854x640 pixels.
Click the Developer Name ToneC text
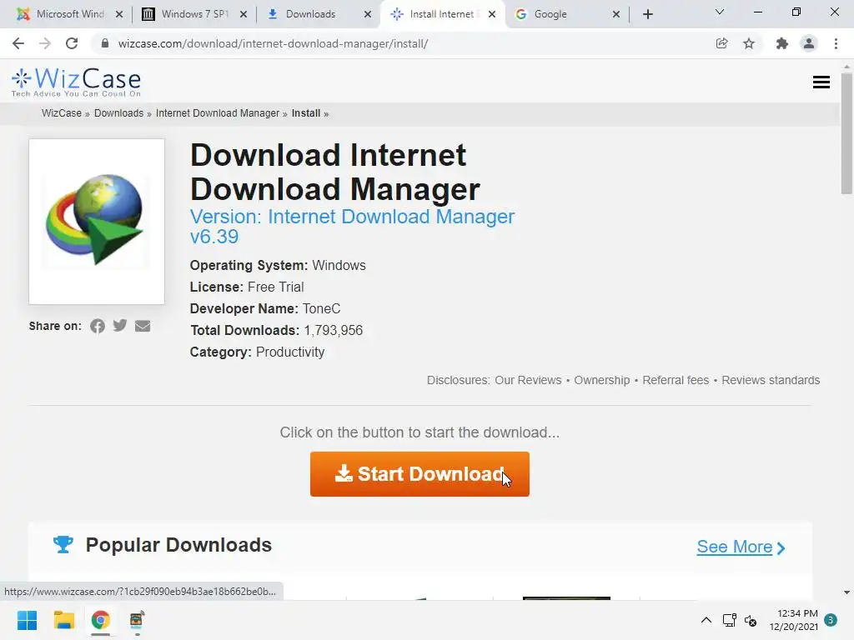264,308
